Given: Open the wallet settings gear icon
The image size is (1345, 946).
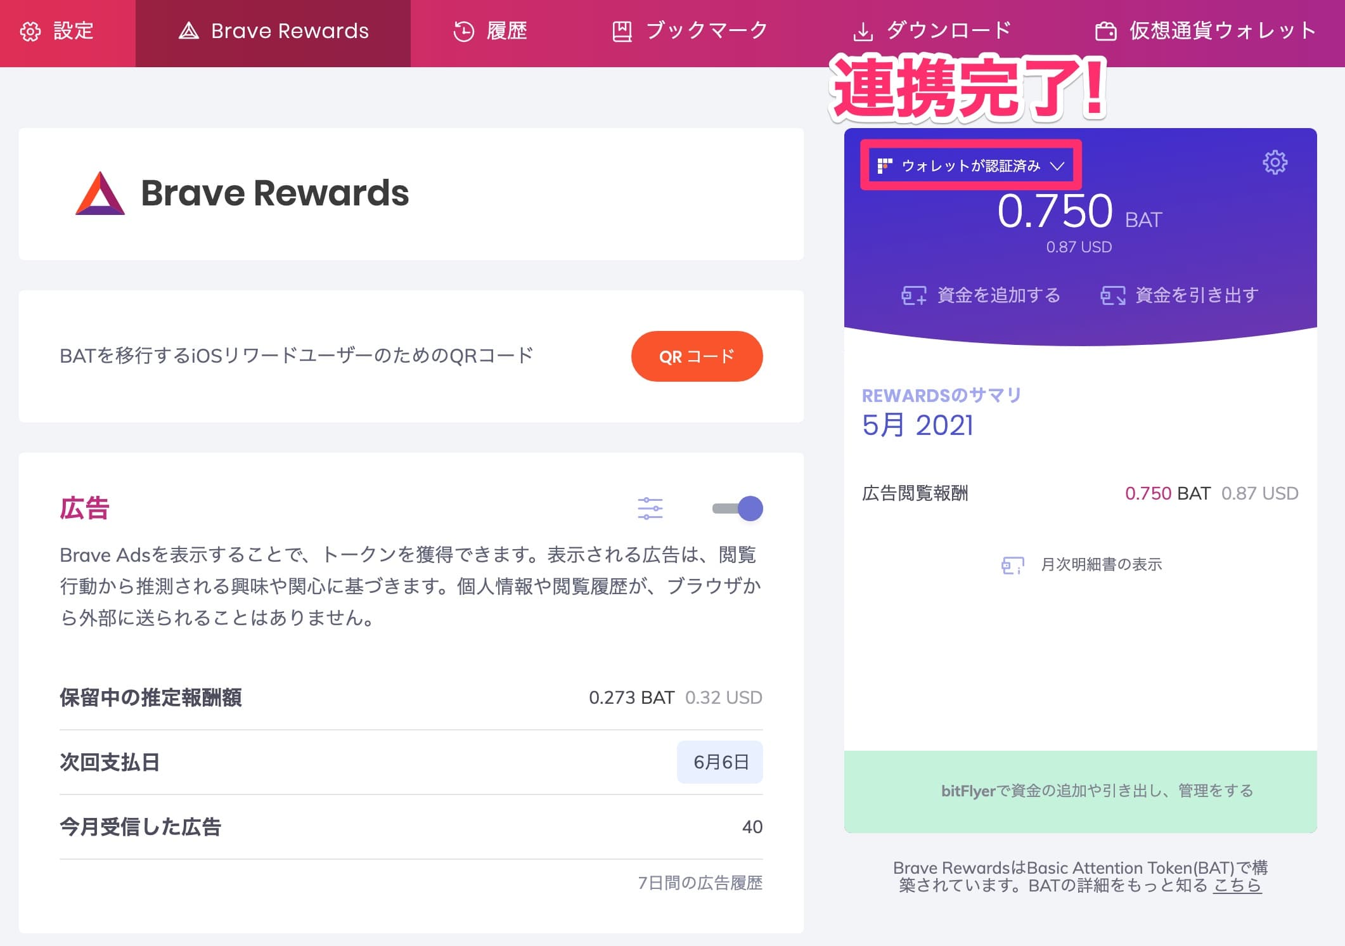Looking at the screenshot, I should pyautogui.click(x=1275, y=162).
